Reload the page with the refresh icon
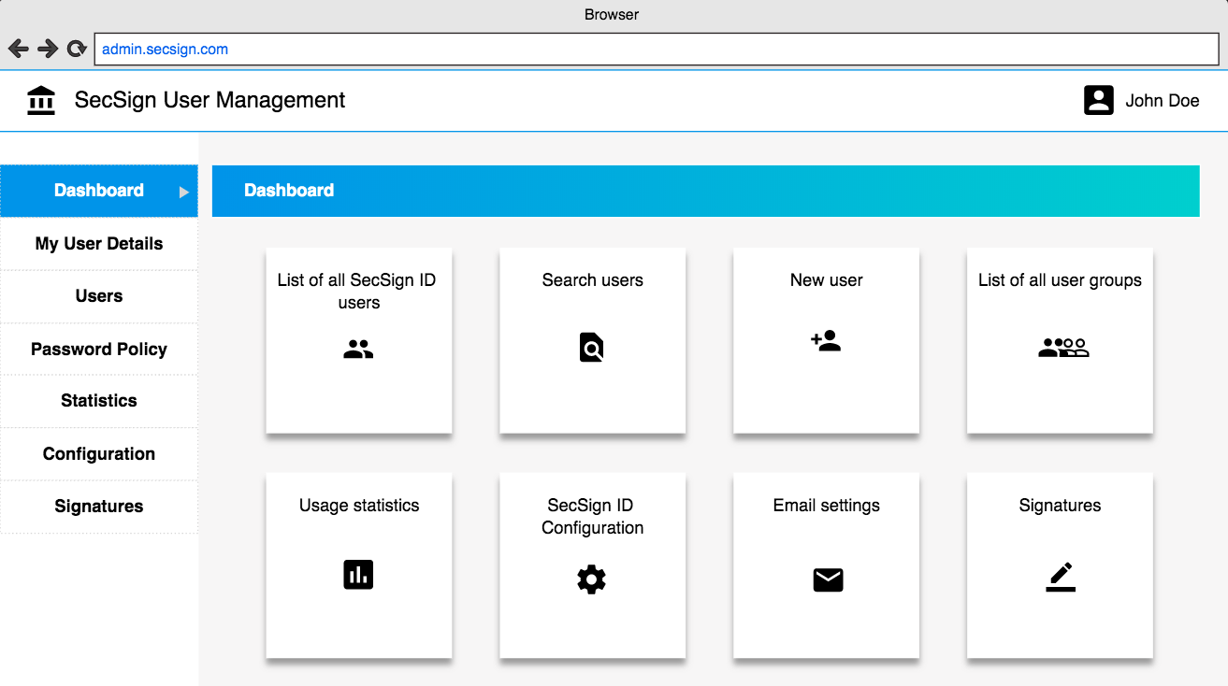 77,49
